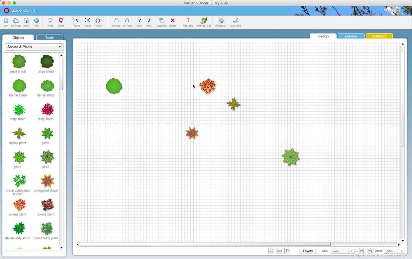This screenshot has height=259, width=412.
Task: Open the metric units dropdown
Action: click(x=342, y=251)
